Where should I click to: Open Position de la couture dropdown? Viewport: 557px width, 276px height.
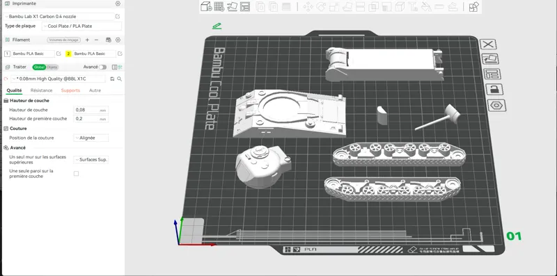click(x=91, y=138)
